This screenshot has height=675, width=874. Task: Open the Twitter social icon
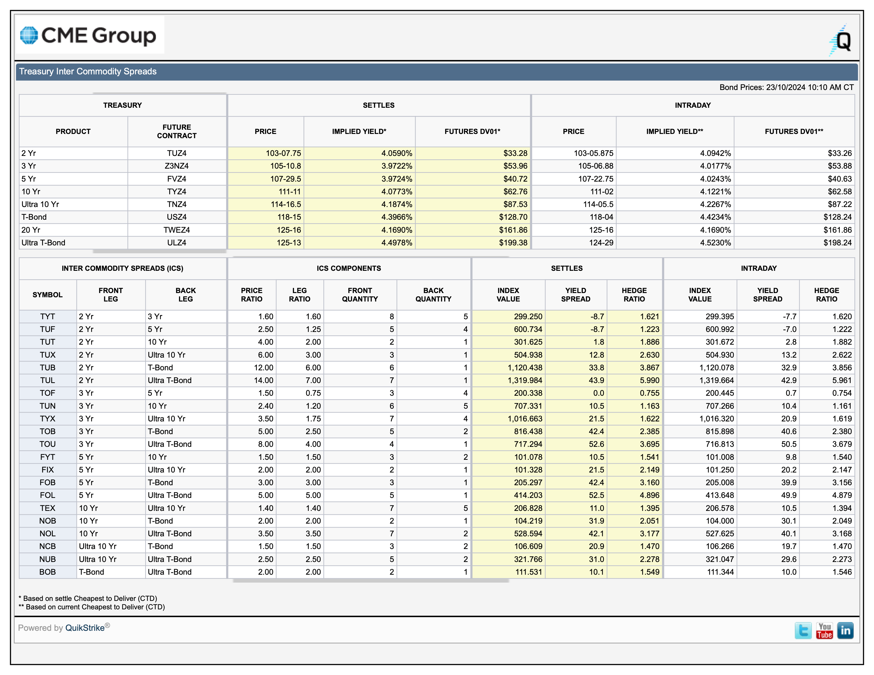[803, 631]
